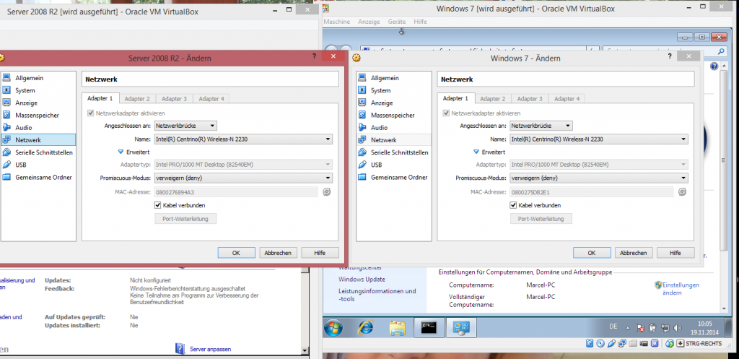Switch to command prompt on Windows 7 taskbar

429,328
